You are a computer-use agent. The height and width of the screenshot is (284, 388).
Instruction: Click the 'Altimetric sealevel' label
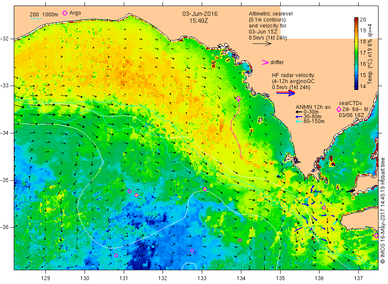click(271, 14)
